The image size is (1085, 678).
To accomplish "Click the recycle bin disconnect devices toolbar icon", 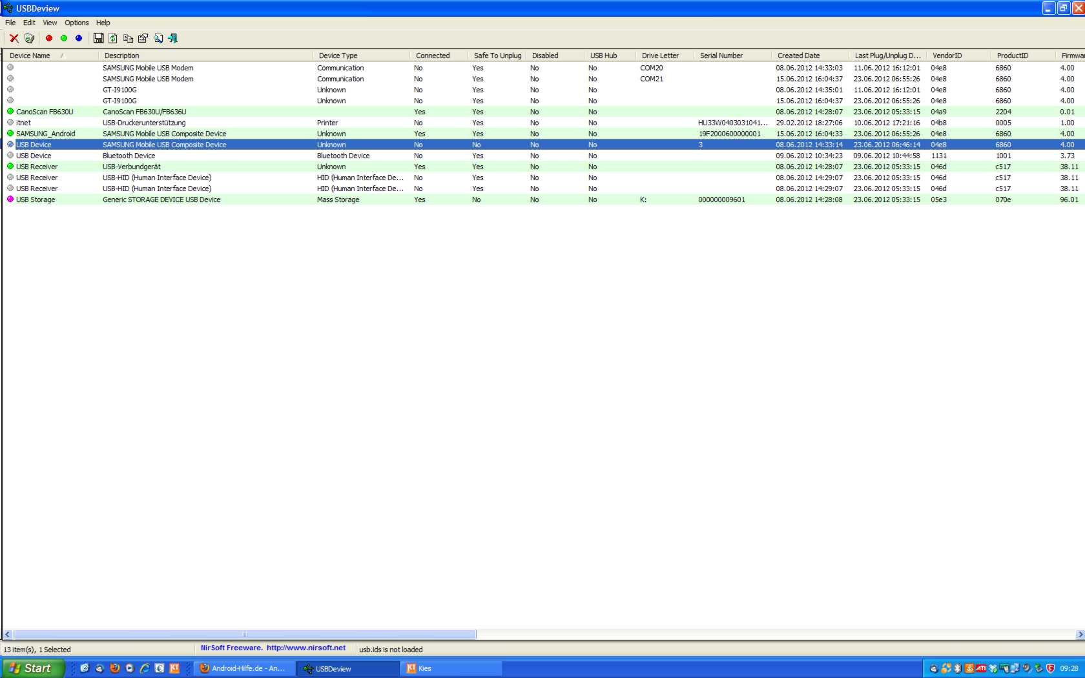I will pos(29,38).
